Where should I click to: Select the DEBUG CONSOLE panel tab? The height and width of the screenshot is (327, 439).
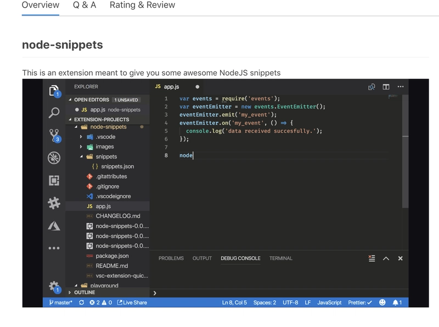tap(240, 258)
